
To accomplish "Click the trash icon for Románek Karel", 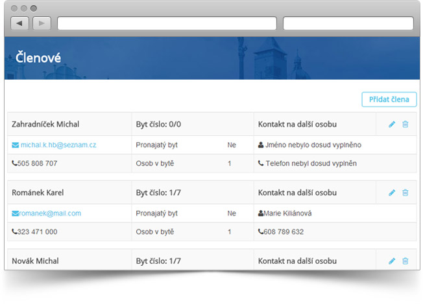I will pos(405,193).
